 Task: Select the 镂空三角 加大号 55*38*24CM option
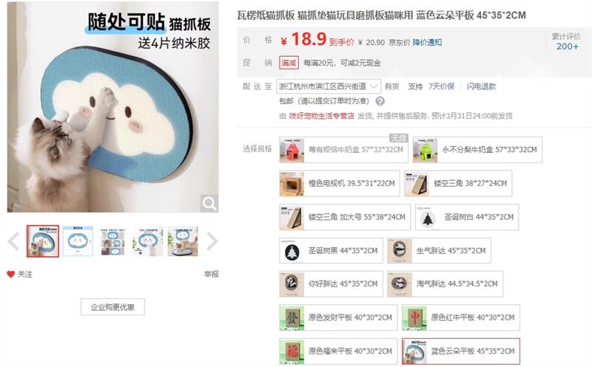(x=345, y=217)
